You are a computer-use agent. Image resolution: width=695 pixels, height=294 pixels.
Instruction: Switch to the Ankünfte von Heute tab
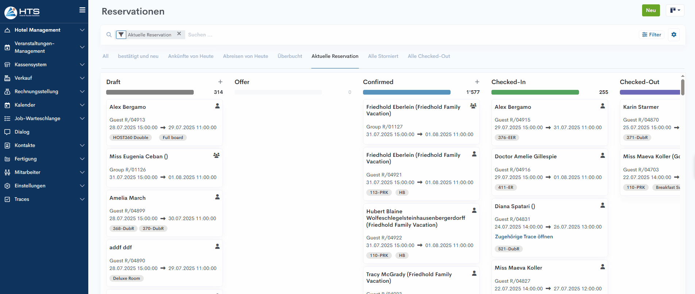coord(190,56)
